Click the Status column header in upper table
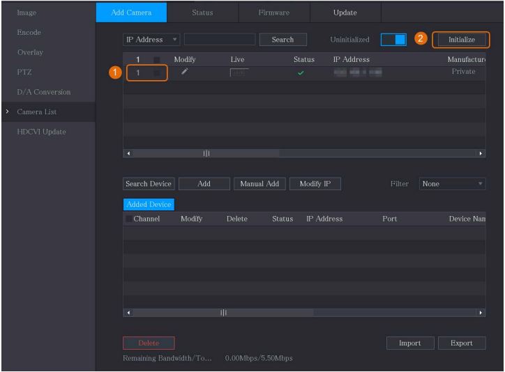The image size is (505, 372). click(x=303, y=59)
